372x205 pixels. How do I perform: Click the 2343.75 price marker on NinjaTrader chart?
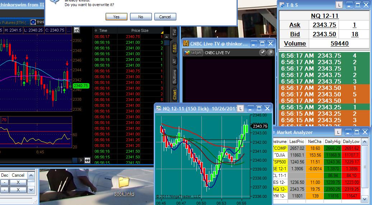pyautogui.click(x=260, y=126)
